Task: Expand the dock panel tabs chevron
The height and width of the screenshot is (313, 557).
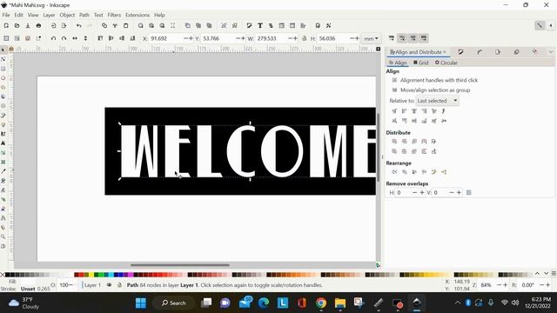Action: click(x=550, y=52)
